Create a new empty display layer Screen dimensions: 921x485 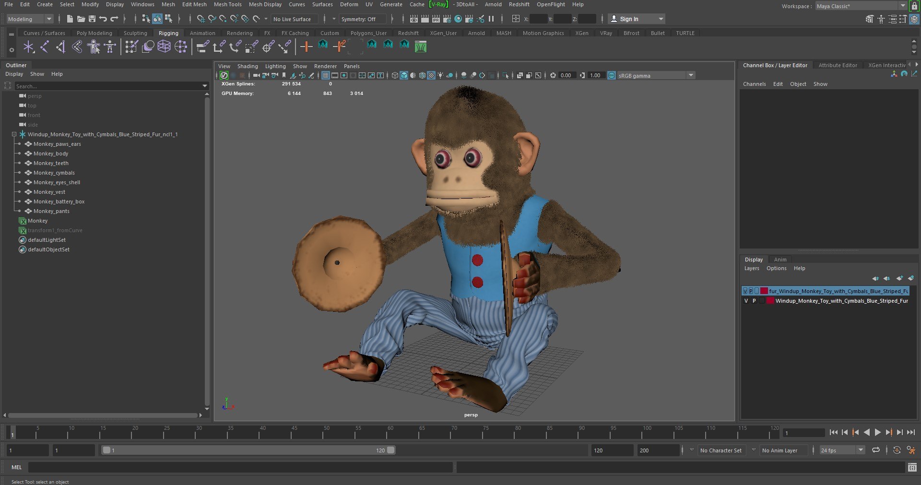pyautogui.click(x=899, y=278)
